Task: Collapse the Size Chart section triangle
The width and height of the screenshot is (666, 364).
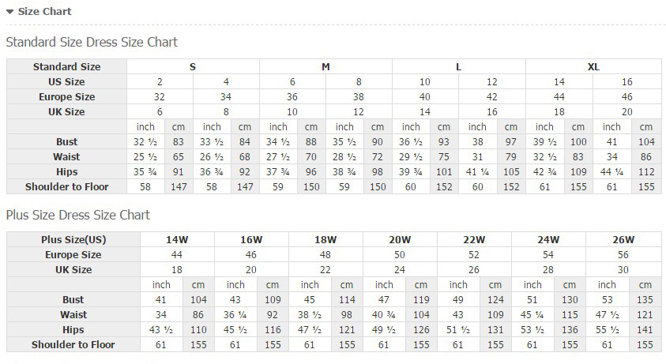Action: point(9,12)
